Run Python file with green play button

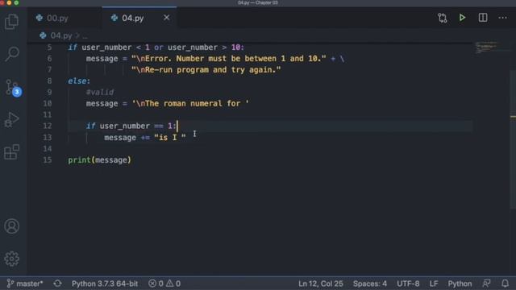pos(462,18)
